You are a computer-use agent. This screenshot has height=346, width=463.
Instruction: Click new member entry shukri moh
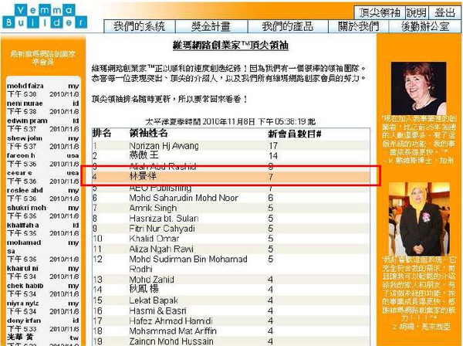[26, 208]
